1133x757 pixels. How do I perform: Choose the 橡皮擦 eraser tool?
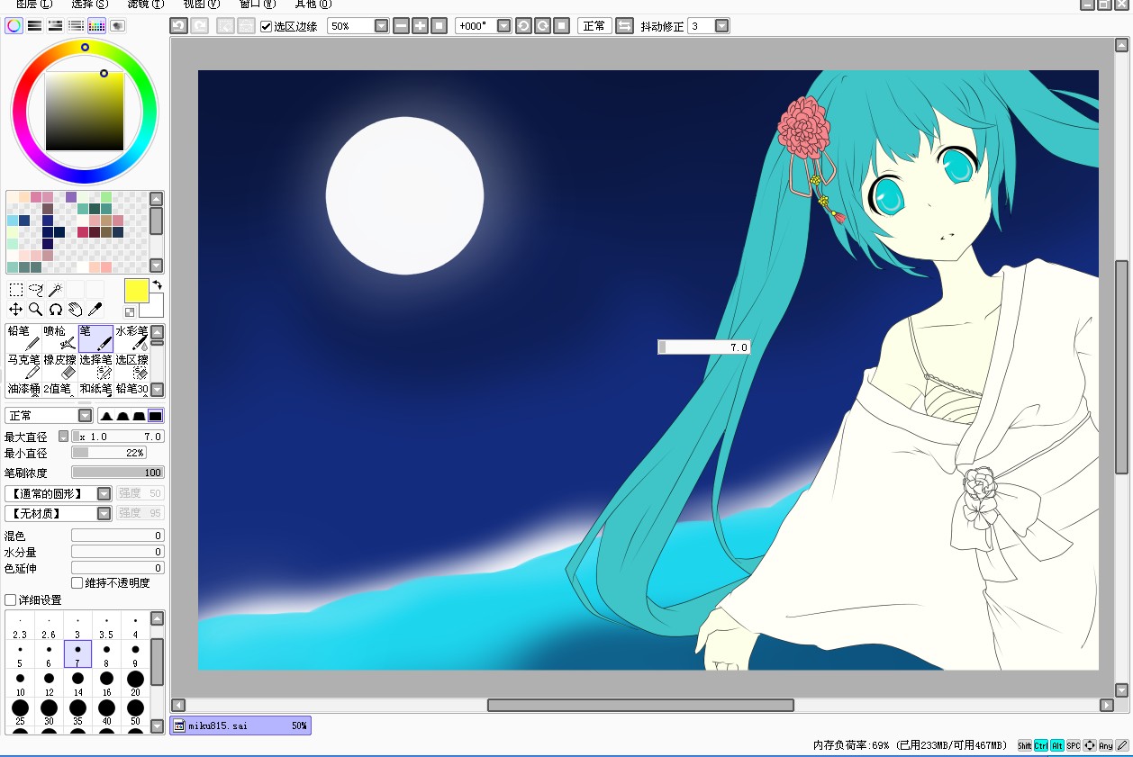click(59, 366)
